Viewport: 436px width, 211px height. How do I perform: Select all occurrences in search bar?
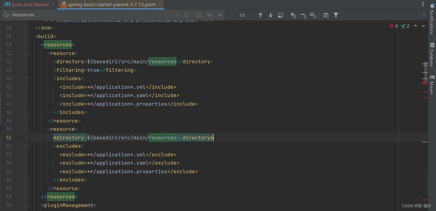tap(313, 15)
